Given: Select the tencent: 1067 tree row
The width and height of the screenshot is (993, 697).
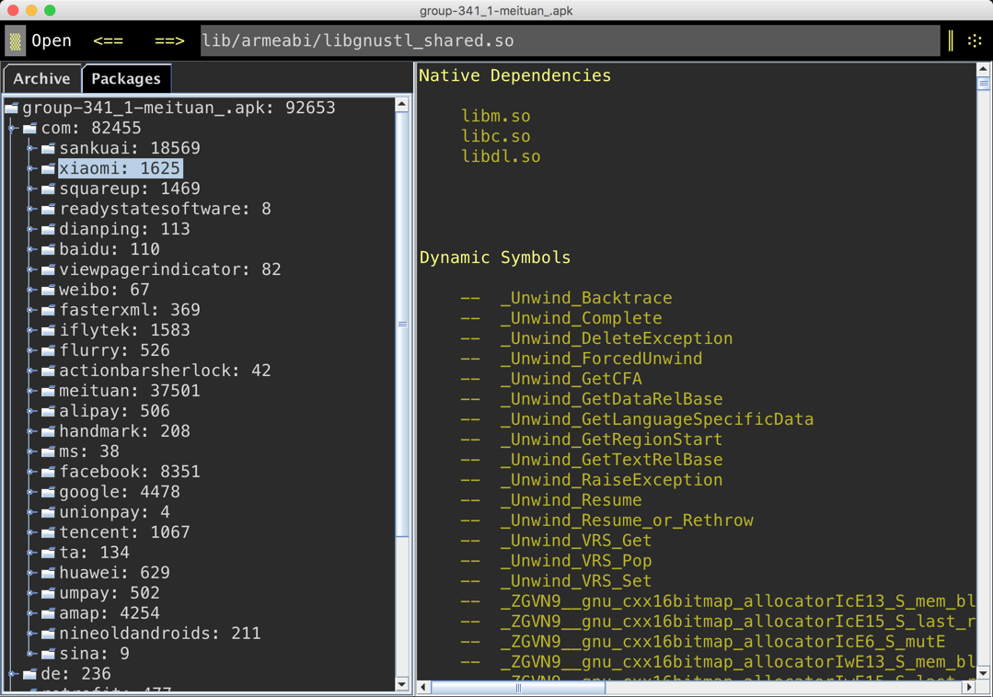Looking at the screenshot, I should [x=124, y=532].
